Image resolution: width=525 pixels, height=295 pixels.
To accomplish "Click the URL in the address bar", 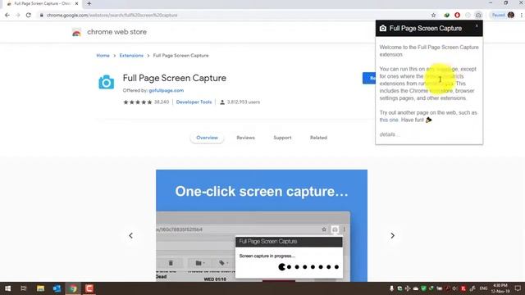I will coord(112,15).
